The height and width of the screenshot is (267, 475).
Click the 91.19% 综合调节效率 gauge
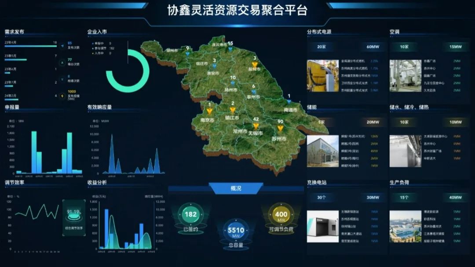[x=74, y=218]
